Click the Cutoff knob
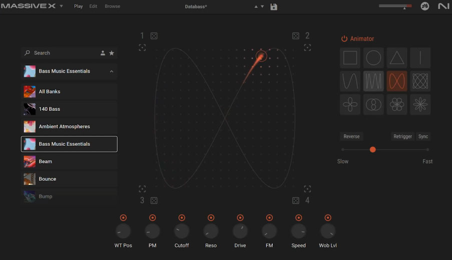Viewport: 452px width, 260px height. point(182,231)
